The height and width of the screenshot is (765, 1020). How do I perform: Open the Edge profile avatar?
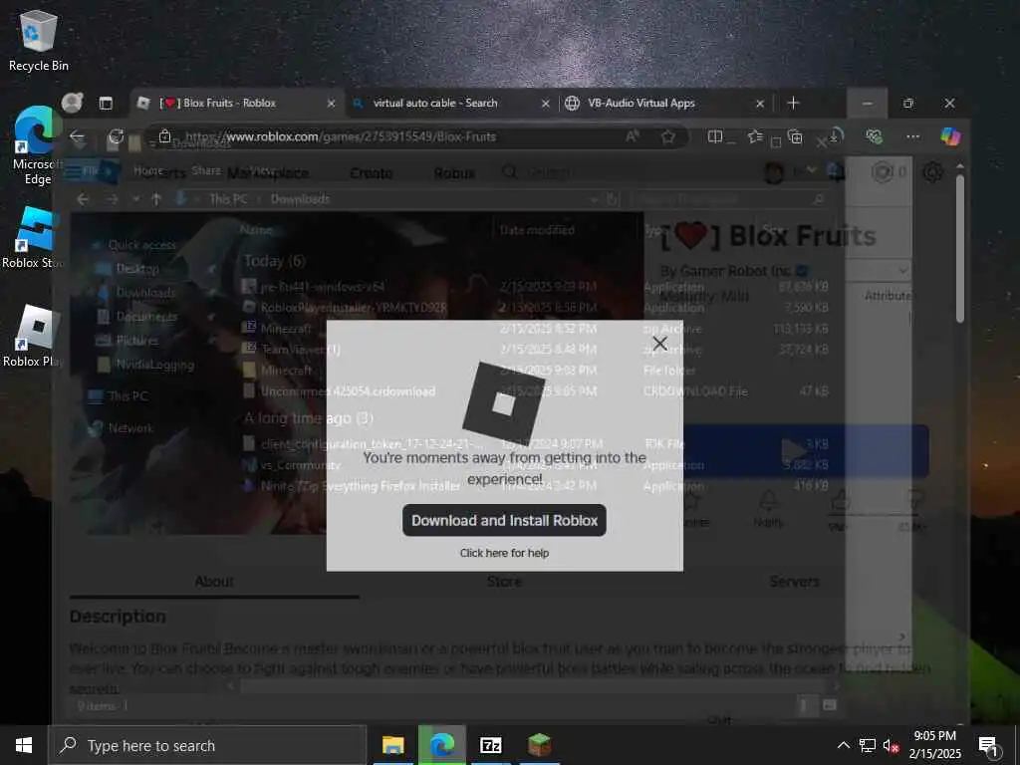point(72,103)
